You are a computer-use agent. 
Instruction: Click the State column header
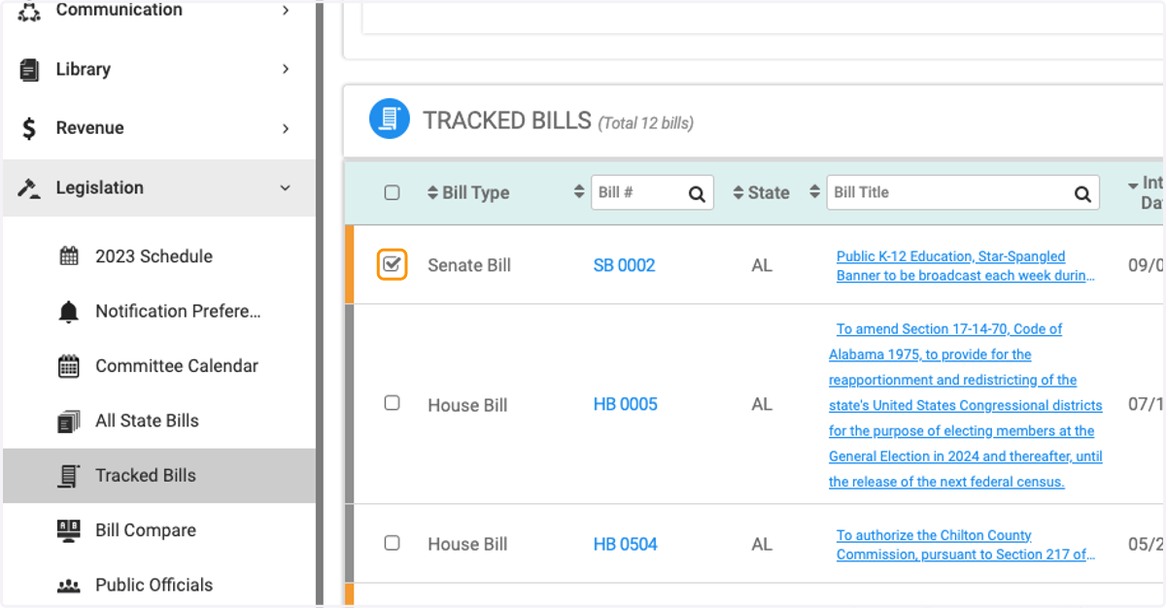768,193
